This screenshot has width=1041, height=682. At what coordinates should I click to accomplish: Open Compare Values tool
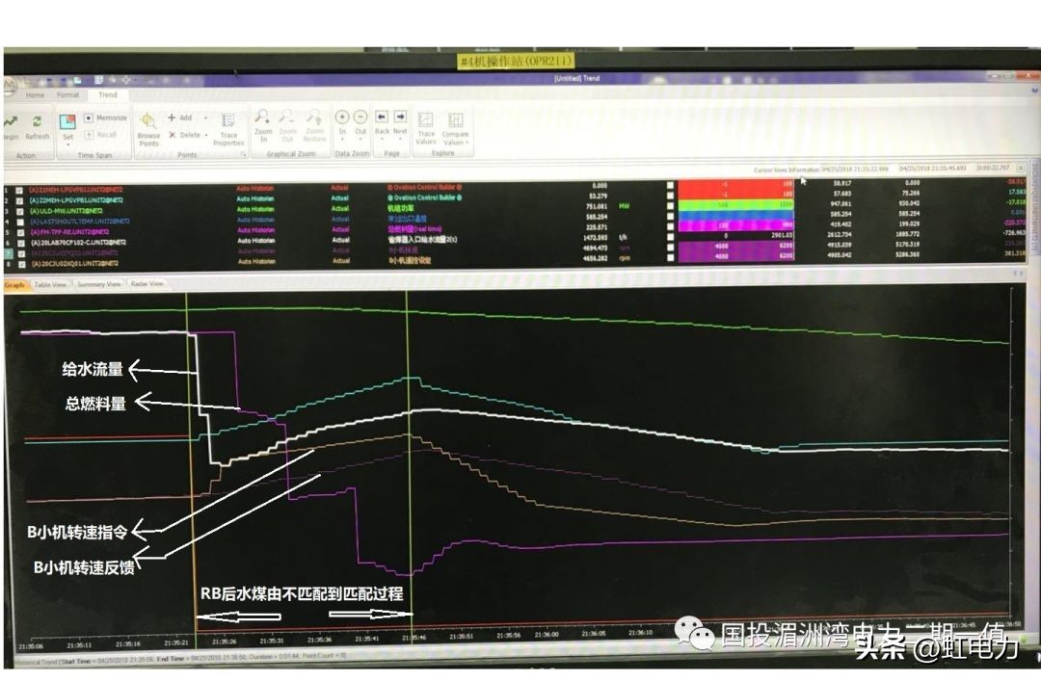coord(455,129)
